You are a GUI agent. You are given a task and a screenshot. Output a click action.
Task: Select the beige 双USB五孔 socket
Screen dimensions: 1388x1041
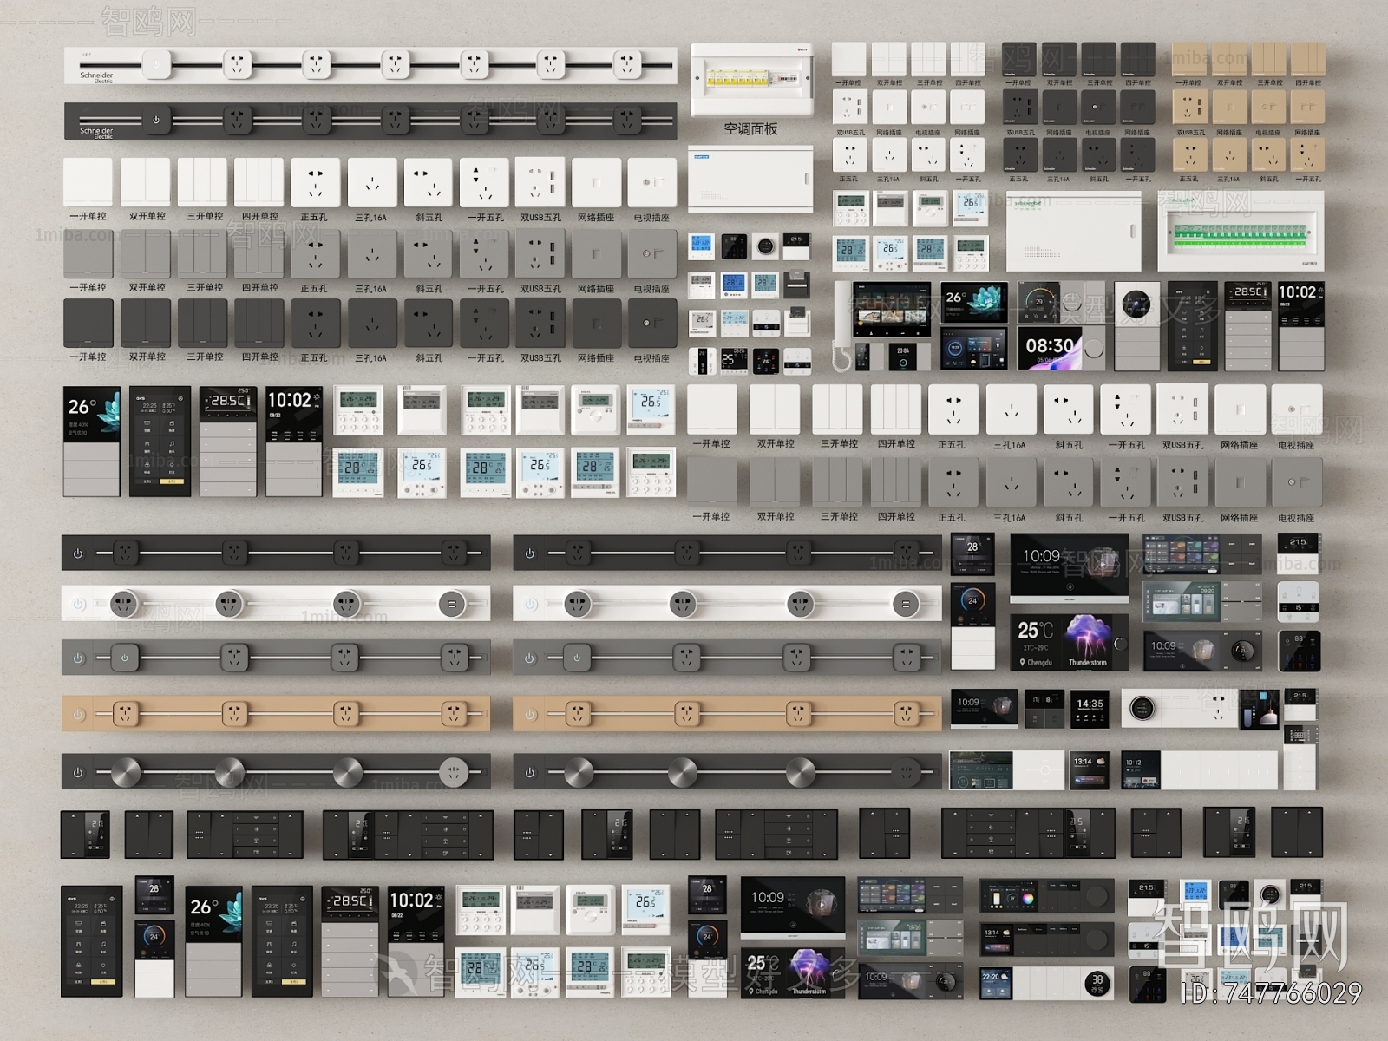[x=1189, y=108]
